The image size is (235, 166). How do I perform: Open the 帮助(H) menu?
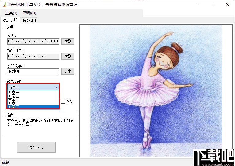[29, 13]
